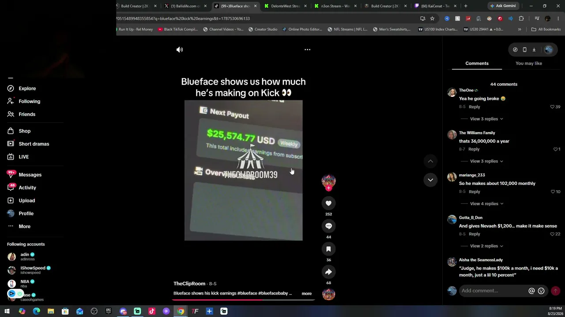Viewport: 565px width, 317px height.
Task: Like Gotta_B_Don's comment with 22 likes
Action: (552, 234)
